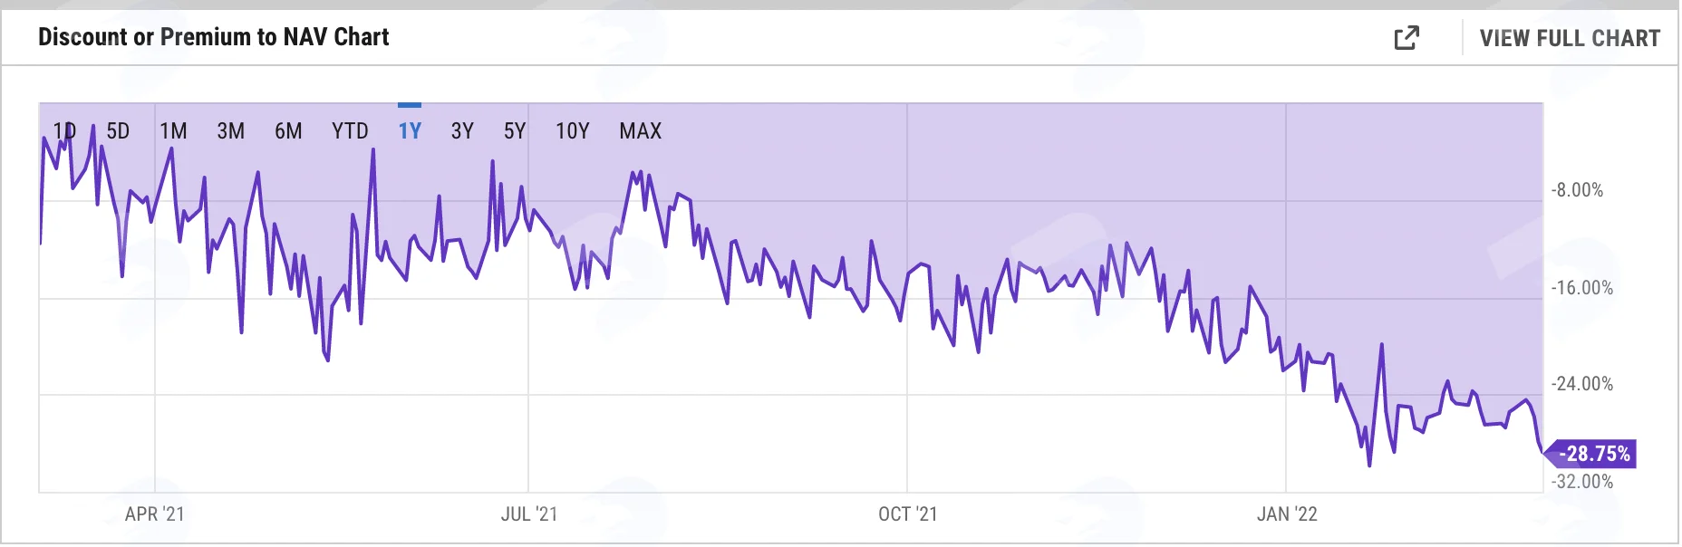This screenshot has height=547, width=1682.
Task: Switch to 3Y time range
Action: [462, 131]
